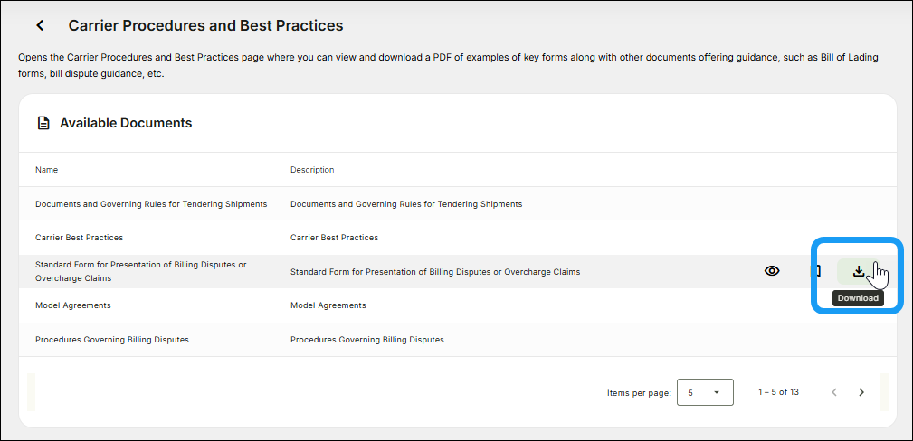Click the Download tooltip label
This screenshot has height=441, width=913.
click(x=858, y=298)
